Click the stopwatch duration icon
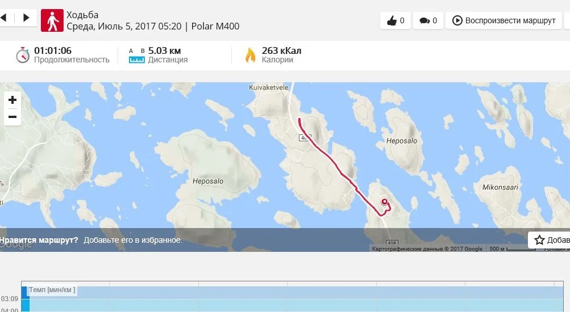Image resolution: width=570 pixels, height=312 pixels. coord(23,55)
